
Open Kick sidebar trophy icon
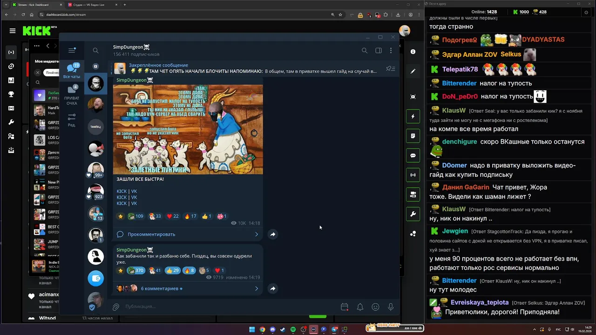point(11,94)
